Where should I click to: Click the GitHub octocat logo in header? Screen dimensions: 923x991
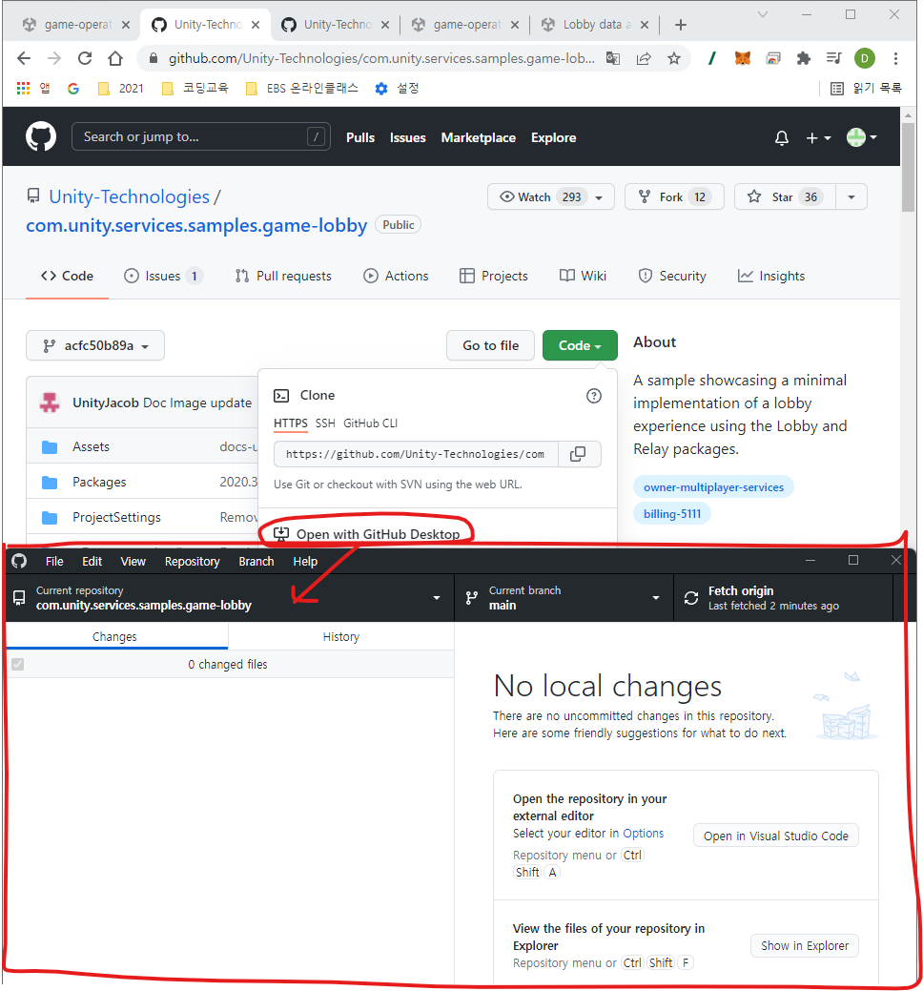click(x=41, y=136)
